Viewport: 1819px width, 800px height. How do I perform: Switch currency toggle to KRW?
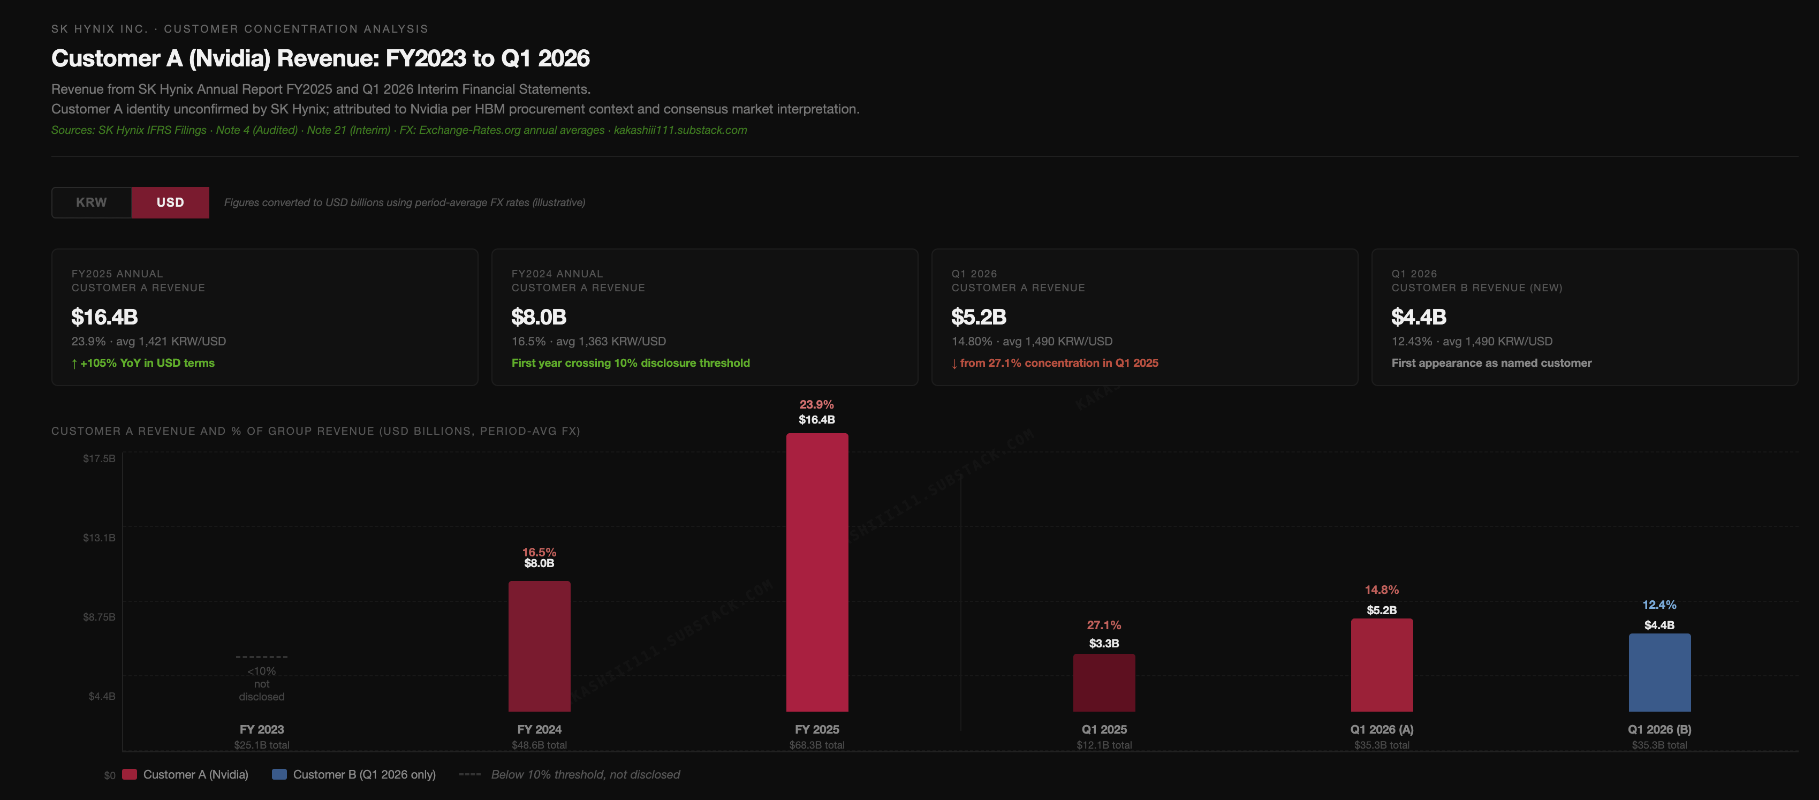click(x=91, y=202)
